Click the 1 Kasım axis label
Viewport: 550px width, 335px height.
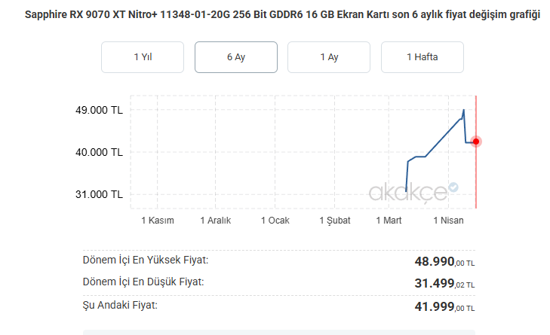pyautogui.click(x=158, y=221)
